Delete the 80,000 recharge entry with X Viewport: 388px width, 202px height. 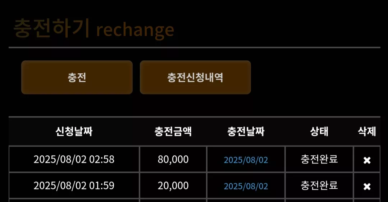[x=367, y=160]
